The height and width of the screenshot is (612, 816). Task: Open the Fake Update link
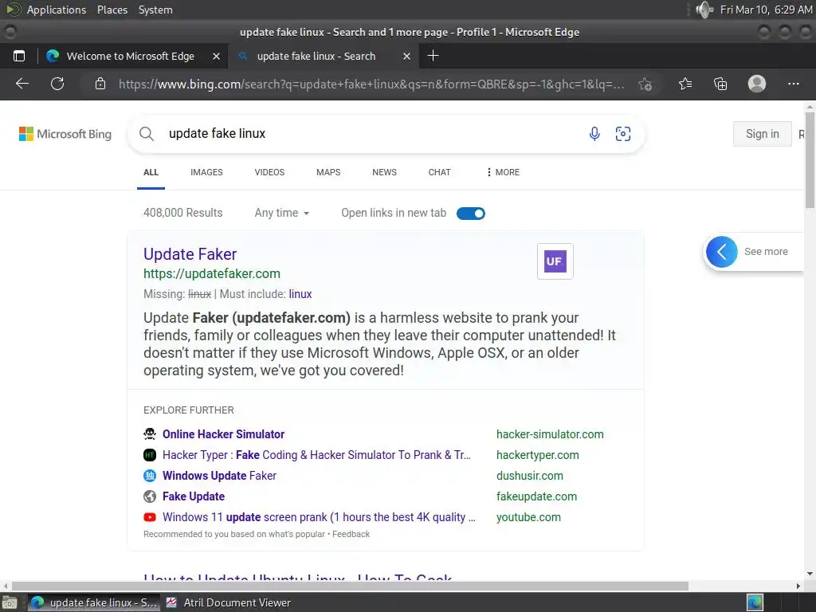pyautogui.click(x=194, y=496)
